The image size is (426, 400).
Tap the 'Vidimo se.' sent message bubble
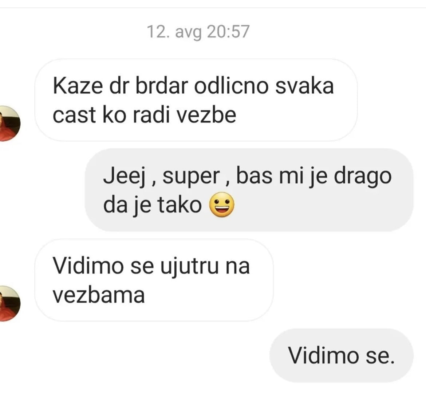tap(342, 355)
